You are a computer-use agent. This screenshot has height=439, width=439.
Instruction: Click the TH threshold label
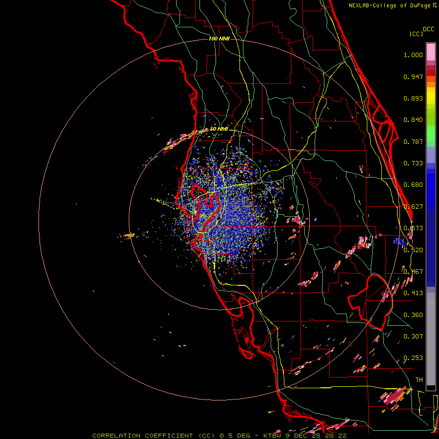pos(419,380)
